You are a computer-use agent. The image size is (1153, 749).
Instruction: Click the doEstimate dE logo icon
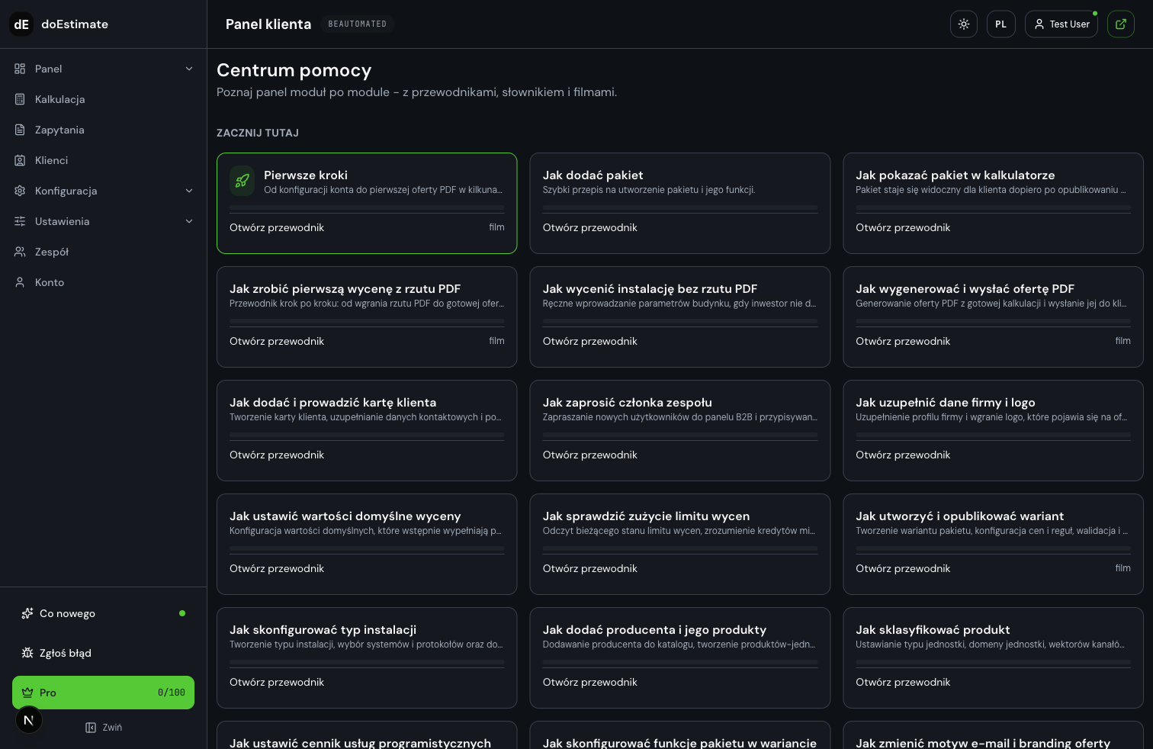(x=21, y=24)
